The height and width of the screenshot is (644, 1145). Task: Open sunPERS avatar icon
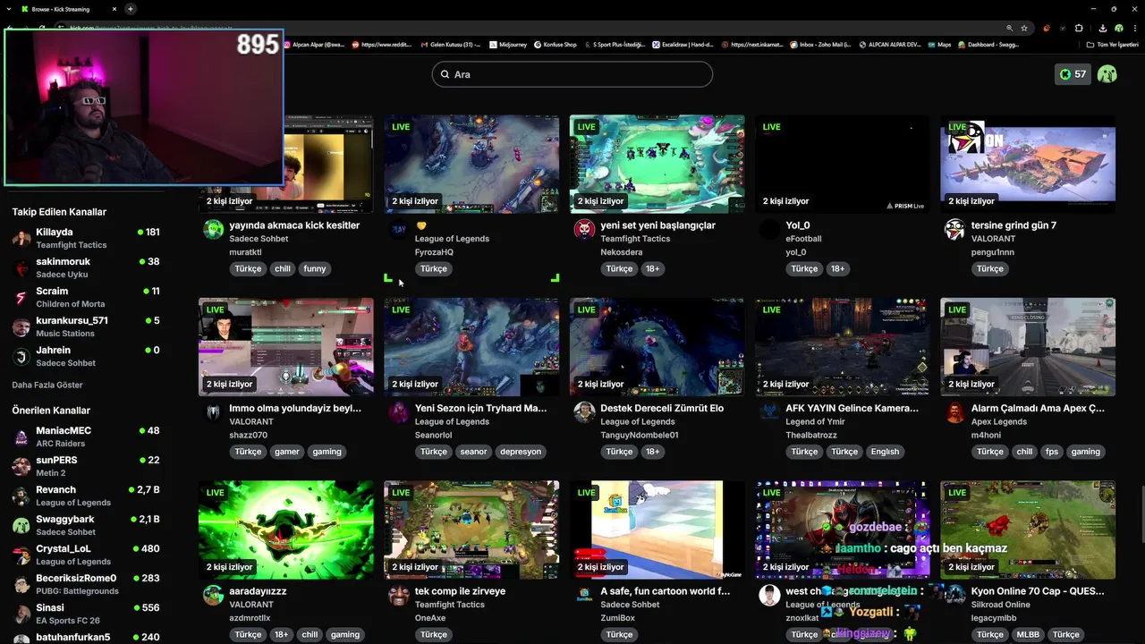click(x=21, y=466)
